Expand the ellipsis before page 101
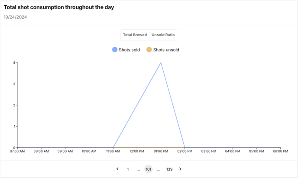298x178 pixels. pyautogui.click(x=138, y=169)
